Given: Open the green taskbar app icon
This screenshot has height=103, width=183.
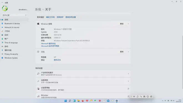Looking at the screenshot, I should click(x=95, y=101).
